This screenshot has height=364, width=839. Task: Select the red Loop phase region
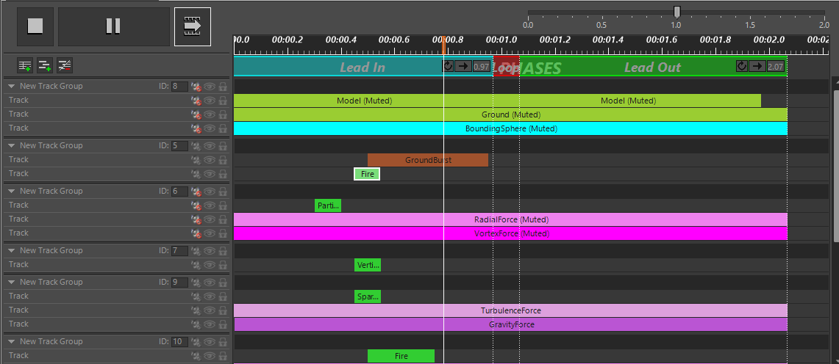point(506,66)
